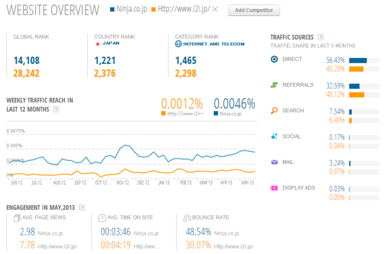Click the 00:04:19 time on site value
Screen dimensions: 384x254
click(116, 245)
